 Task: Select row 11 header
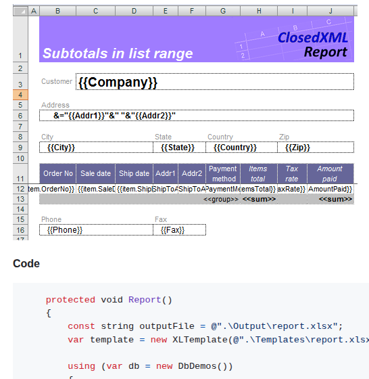(x=20, y=173)
